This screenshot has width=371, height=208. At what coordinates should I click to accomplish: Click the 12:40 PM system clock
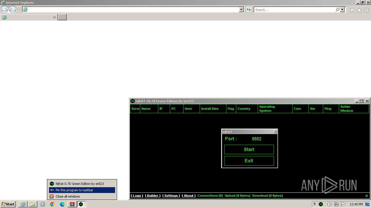pyautogui.click(x=356, y=204)
